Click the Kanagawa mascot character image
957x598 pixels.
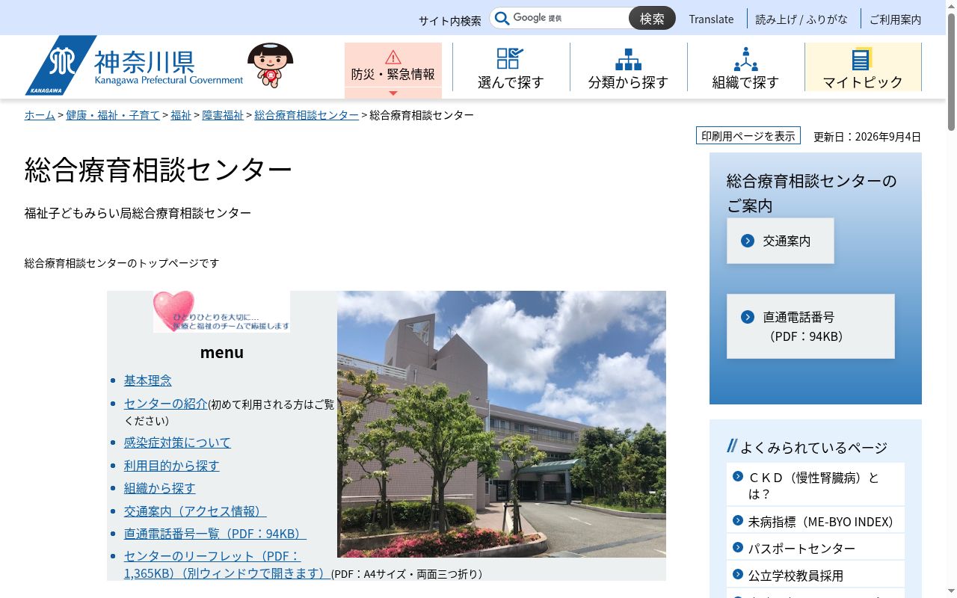tap(270, 65)
